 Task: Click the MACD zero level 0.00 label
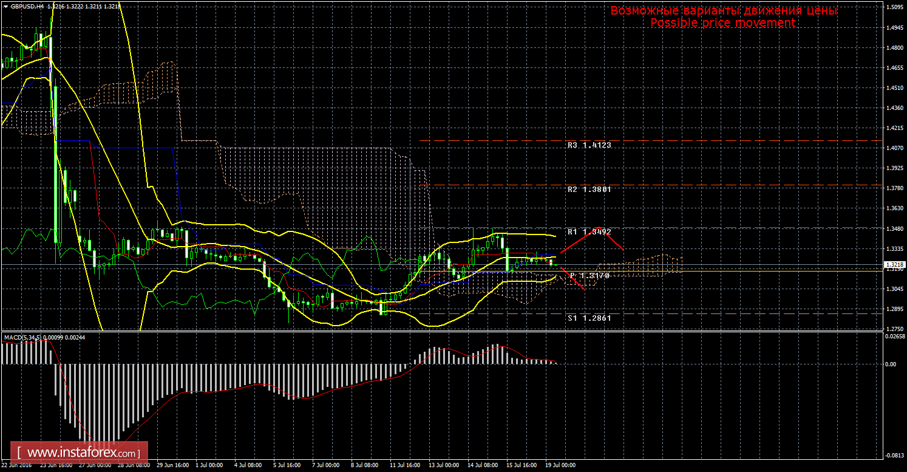coord(891,364)
